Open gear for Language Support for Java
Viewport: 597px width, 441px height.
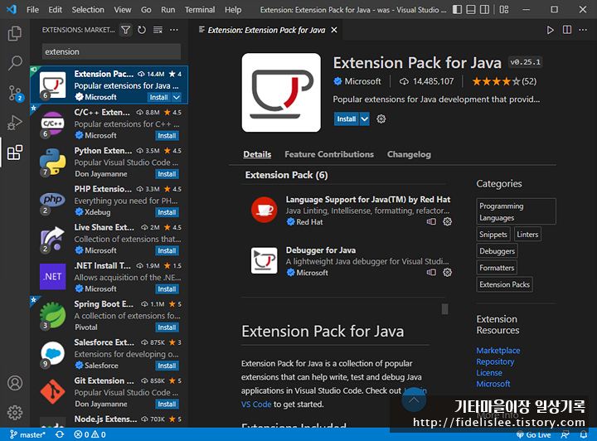[448, 221]
